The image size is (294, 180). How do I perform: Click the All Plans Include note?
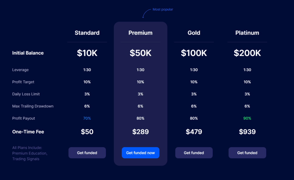coord(30,153)
